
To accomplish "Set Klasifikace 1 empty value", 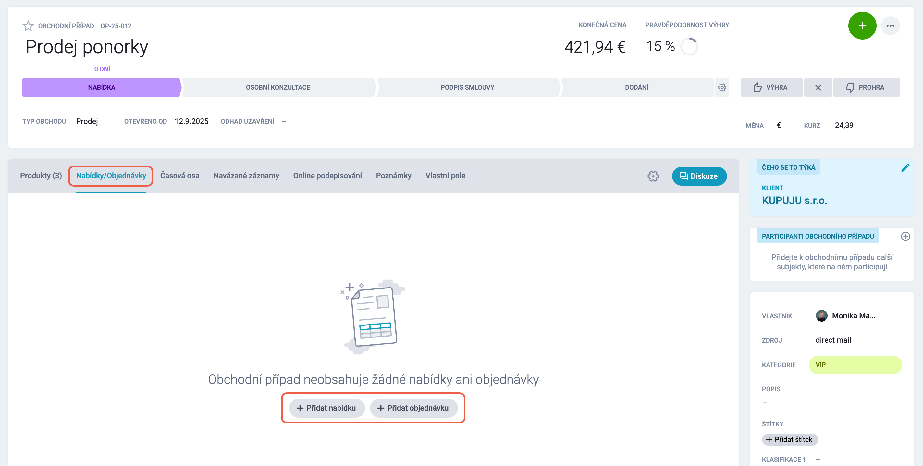I will click(x=818, y=459).
